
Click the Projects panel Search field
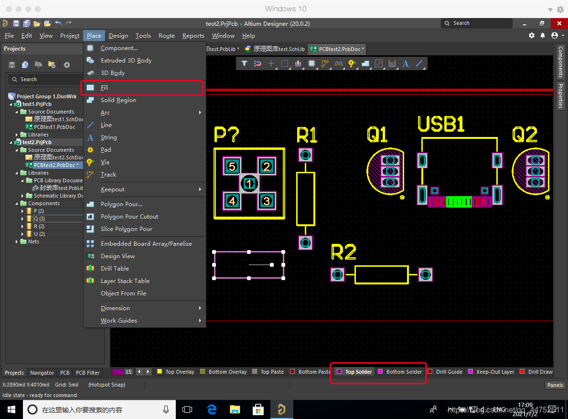pyautogui.click(x=46, y=79)
